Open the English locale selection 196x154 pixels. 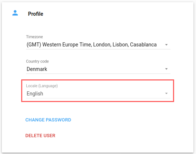pos(35,94)
